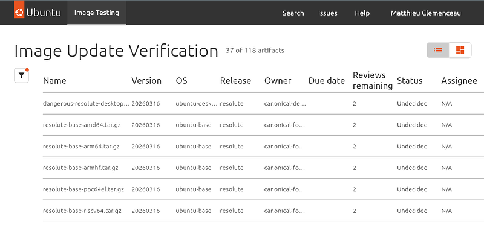Click canonical-fo... owner in amd64 row

click(x=284, y=125)
